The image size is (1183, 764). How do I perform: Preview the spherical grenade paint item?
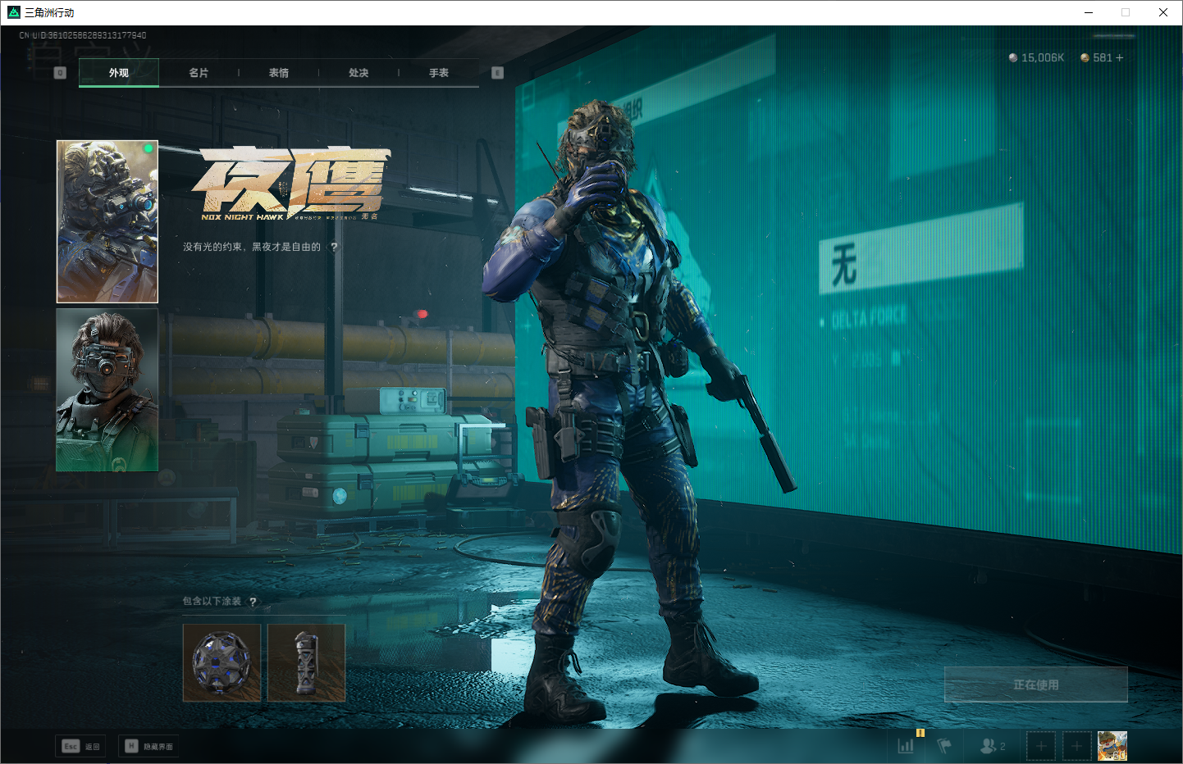pyautogui.click(x=222, y=662)
